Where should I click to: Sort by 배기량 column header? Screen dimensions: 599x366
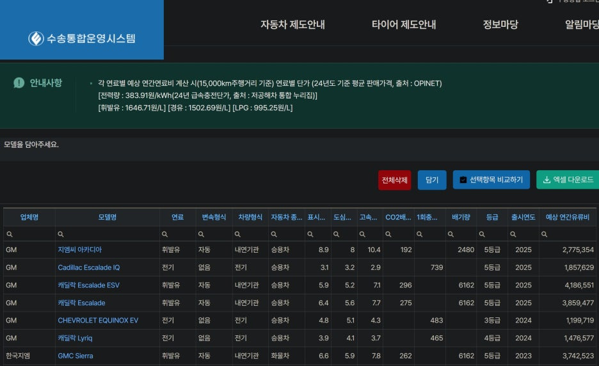[461, 217]
